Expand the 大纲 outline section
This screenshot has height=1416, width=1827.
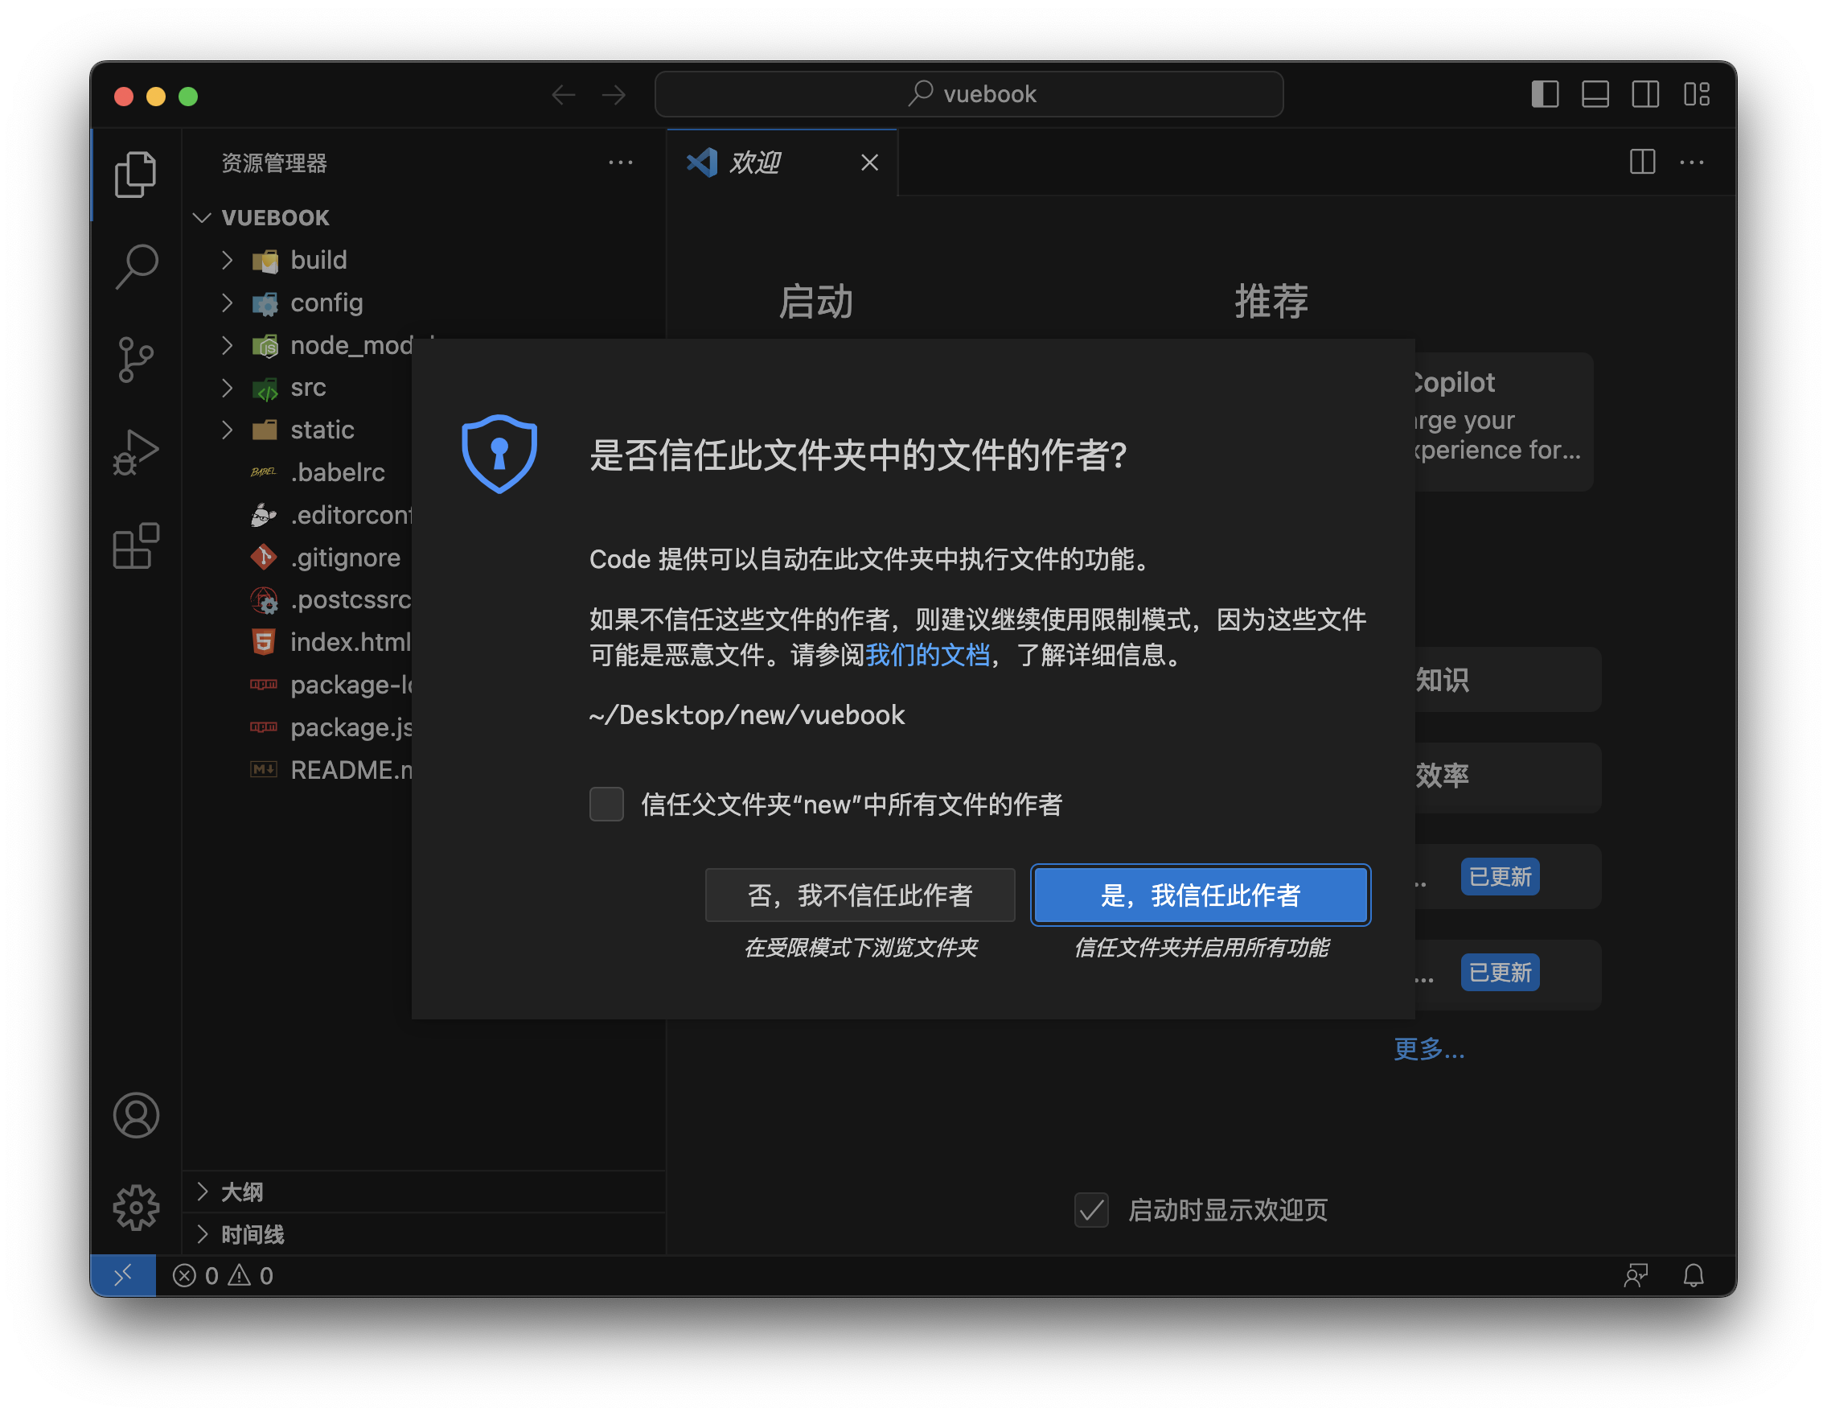(242, 1192)
